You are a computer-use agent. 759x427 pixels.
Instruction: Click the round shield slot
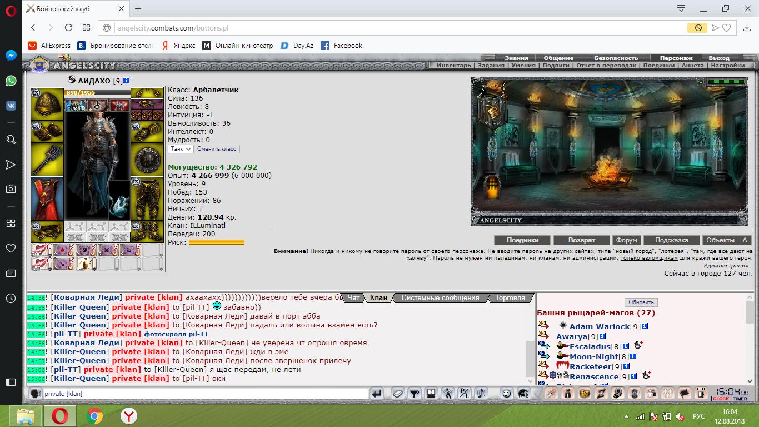(147, 160)
